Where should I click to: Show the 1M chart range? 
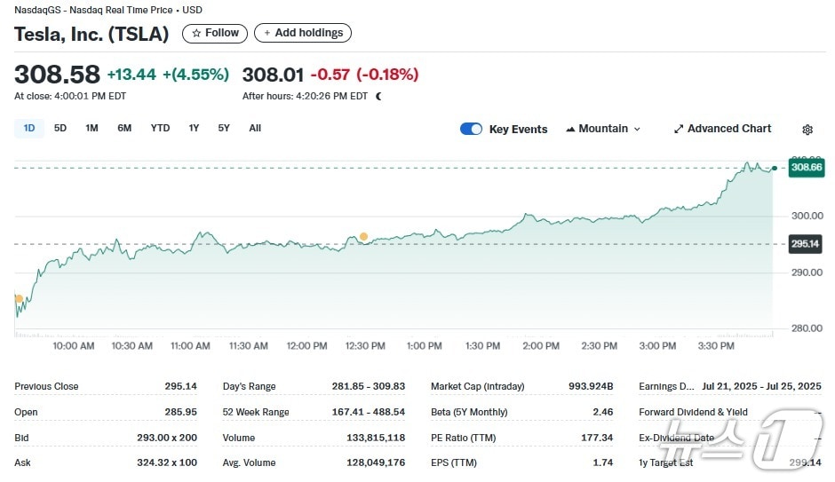[91, 128]
